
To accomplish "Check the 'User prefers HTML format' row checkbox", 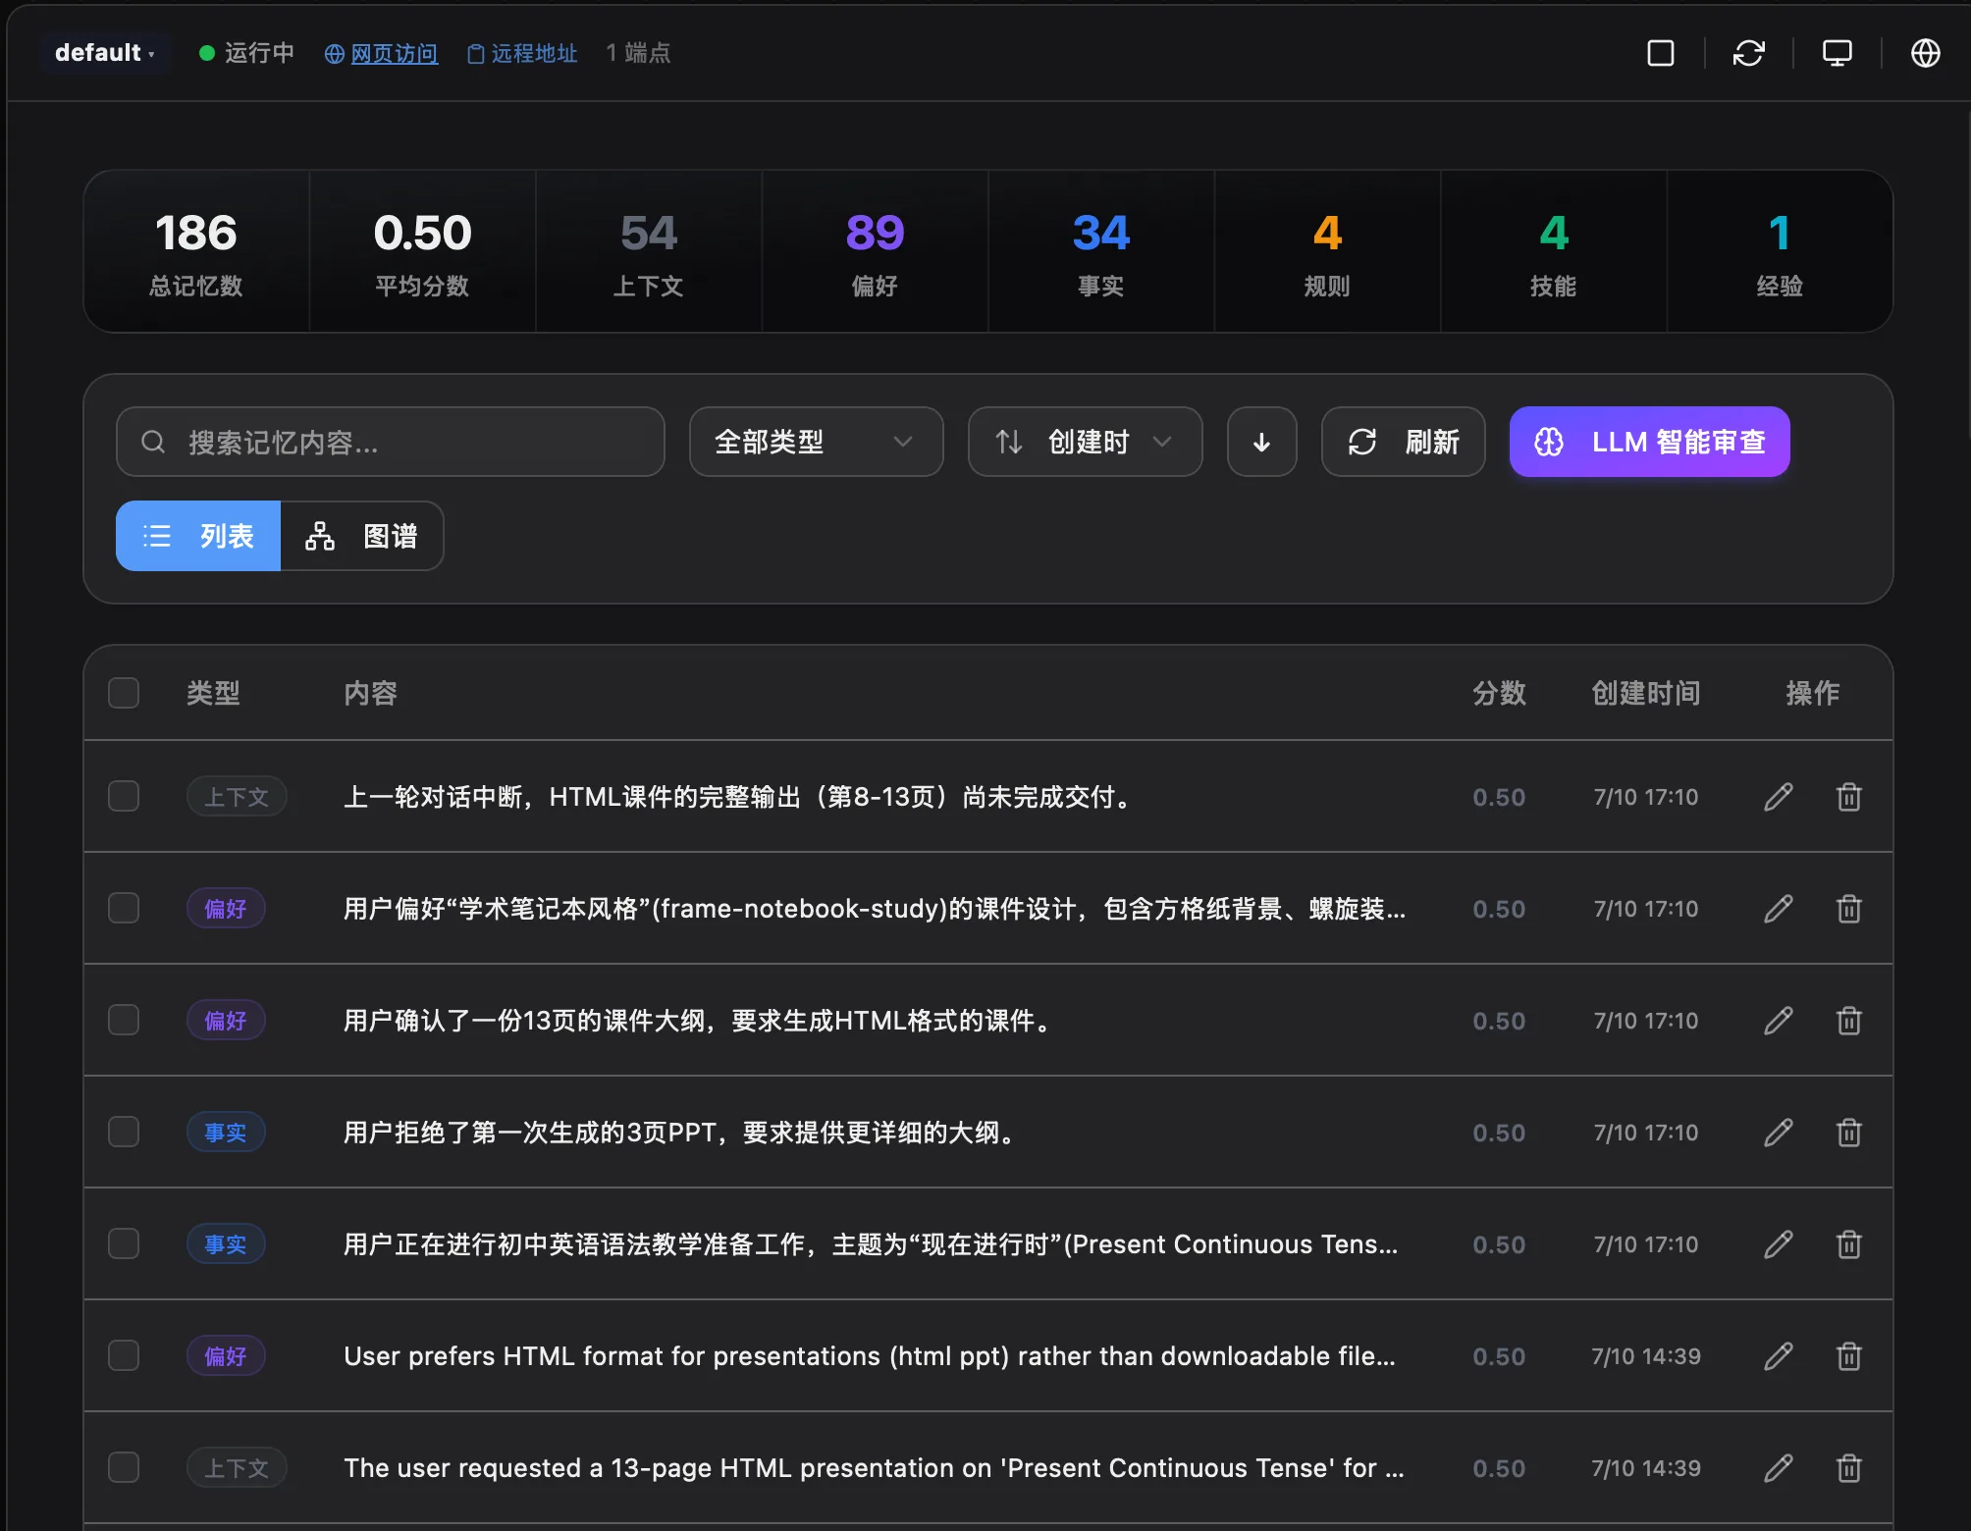I will pos(124,1355).
